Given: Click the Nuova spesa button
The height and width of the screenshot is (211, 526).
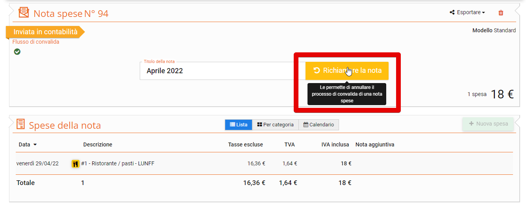Looking at the screenshot, I should (x=488, y=124).
